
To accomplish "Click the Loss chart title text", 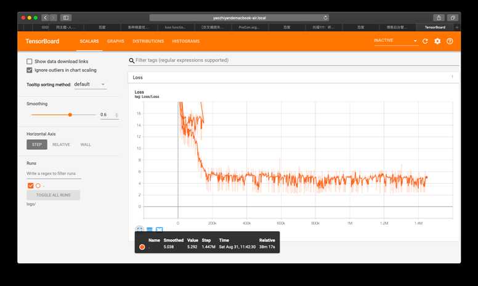I will [139, 92].
